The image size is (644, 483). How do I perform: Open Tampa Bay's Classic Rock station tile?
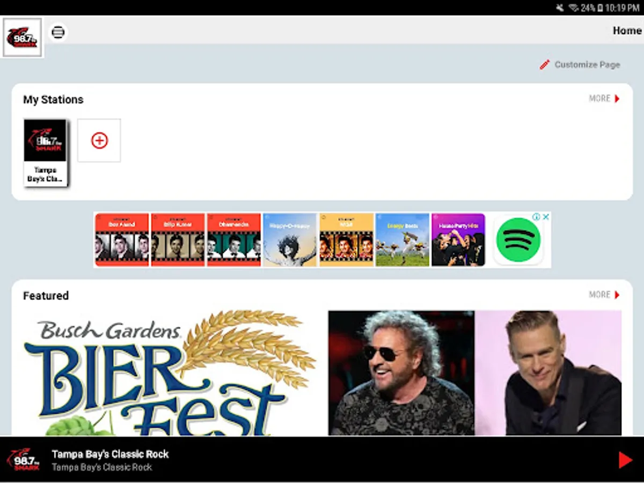45,152
